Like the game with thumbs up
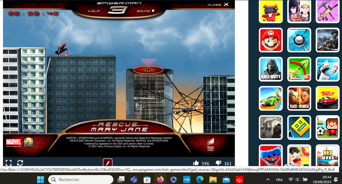The width and height of the screenshot is (342, 184). click(196, 163)
